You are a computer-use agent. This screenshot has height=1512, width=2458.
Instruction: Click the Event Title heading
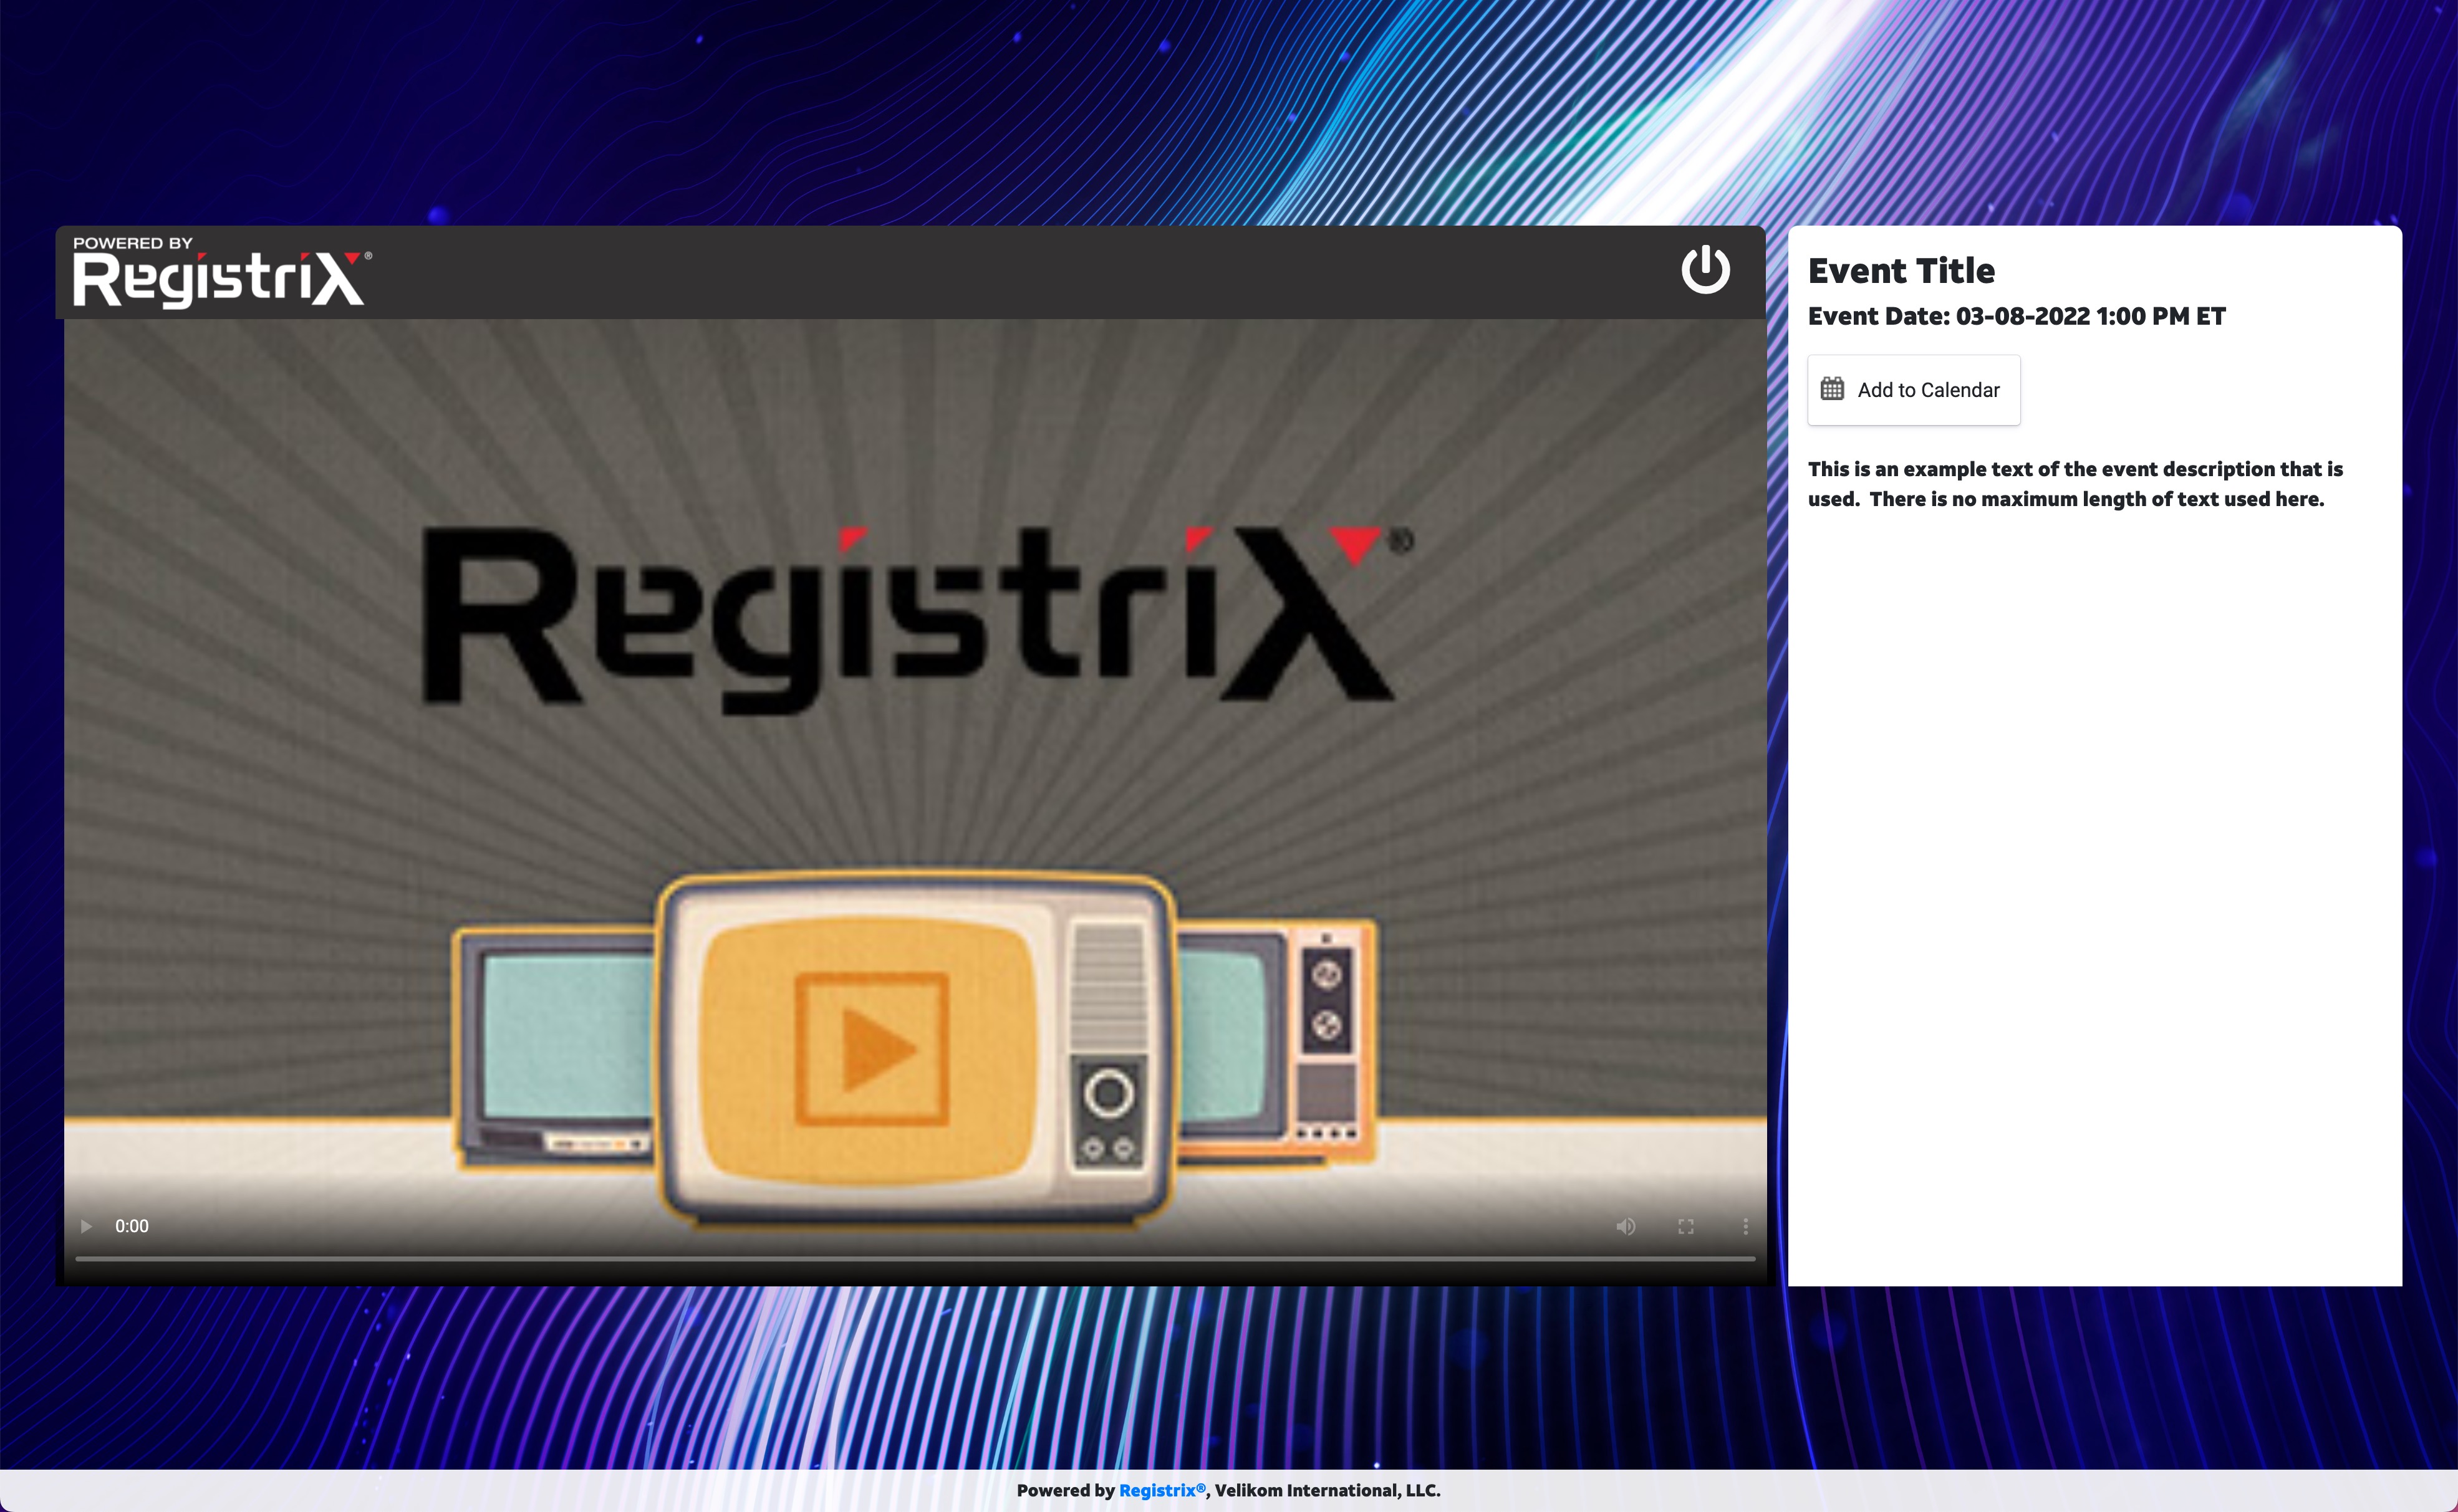(1901, 271)
